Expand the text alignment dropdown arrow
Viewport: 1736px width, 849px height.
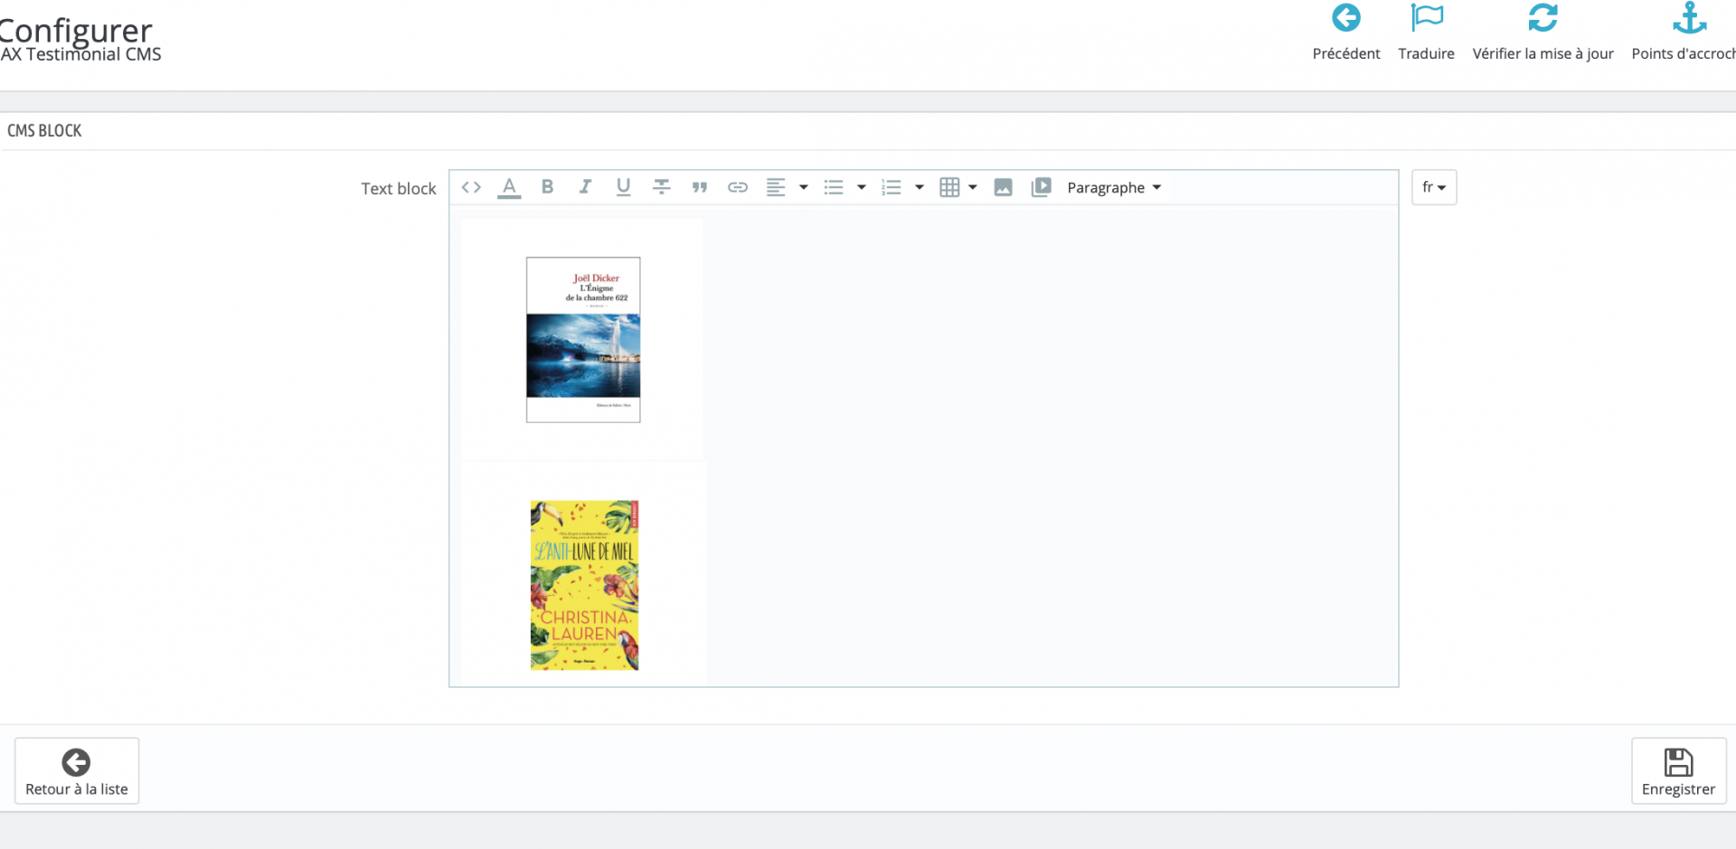pyautogui.click(x=804, y=187)
